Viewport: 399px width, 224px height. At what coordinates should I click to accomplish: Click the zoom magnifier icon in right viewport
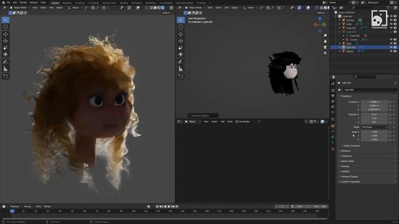tap(325, 35)
